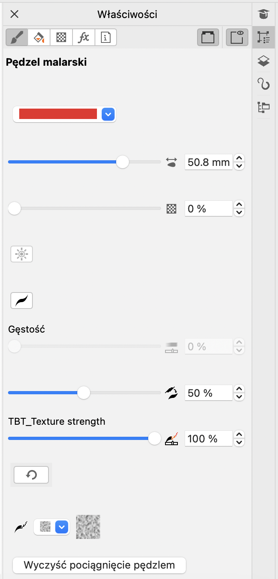Image resolution: width=278 pixels, height=579 pixels.
Task: Click the brush stroke curve icon button
Action: coord(22,301)
